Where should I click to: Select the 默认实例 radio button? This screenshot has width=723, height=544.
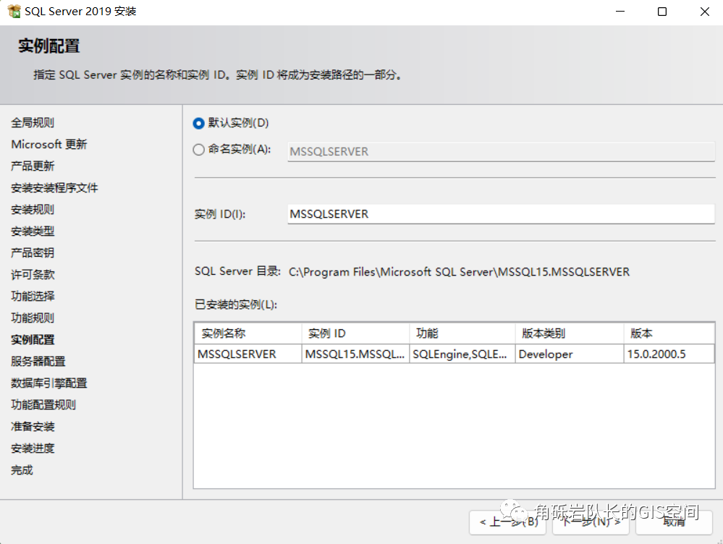tap(198, 123)
